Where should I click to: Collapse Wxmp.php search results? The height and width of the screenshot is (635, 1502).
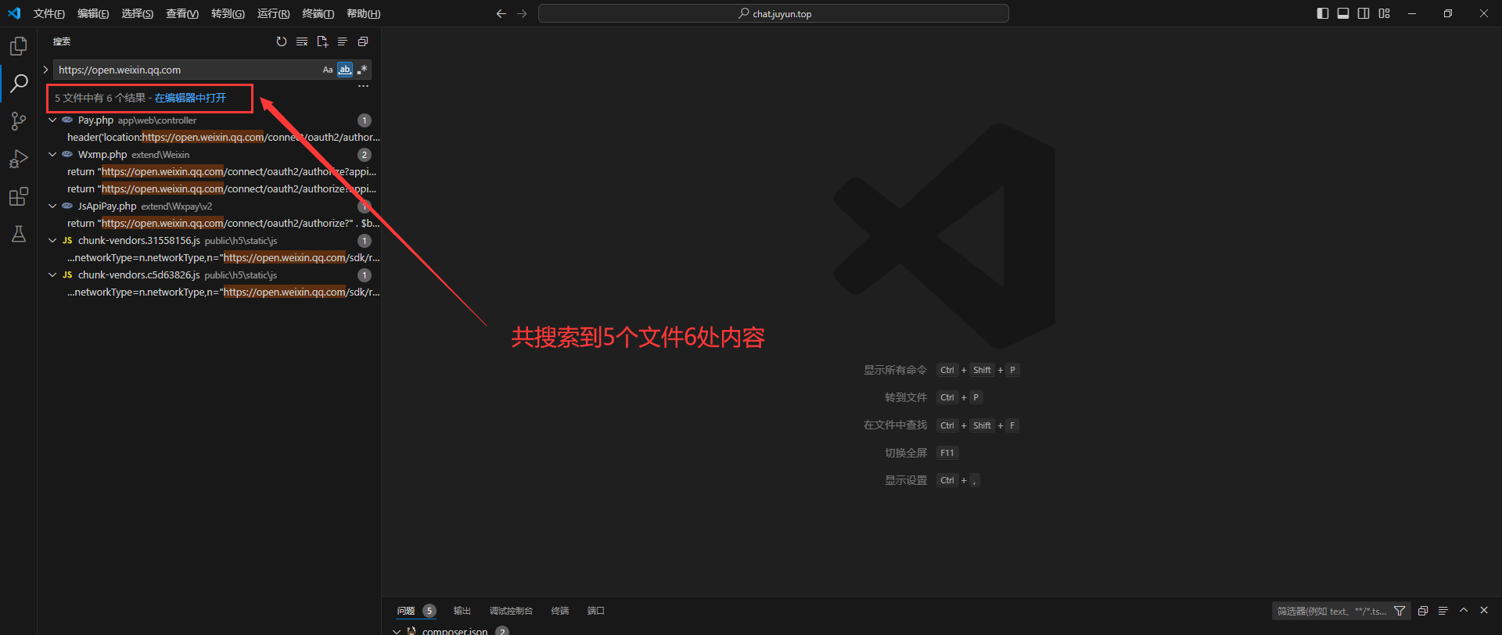[52, 155]
